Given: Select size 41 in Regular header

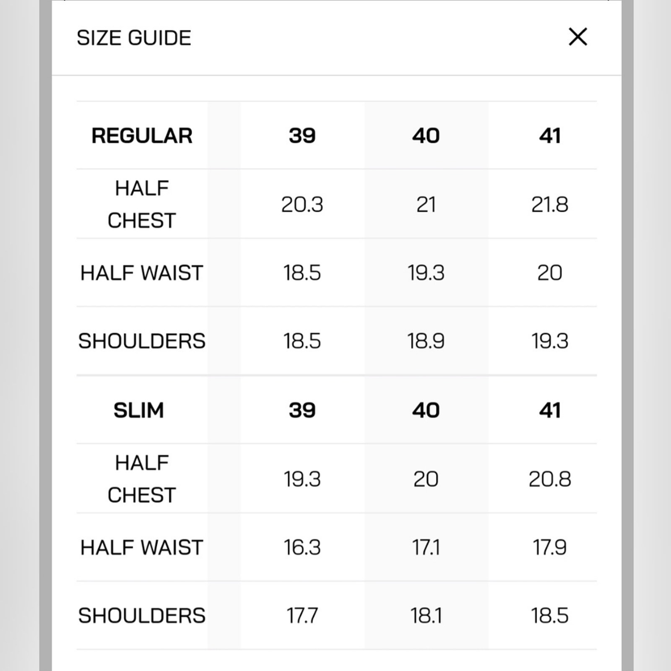Looking at the screenshot, I should click(550, 136).
